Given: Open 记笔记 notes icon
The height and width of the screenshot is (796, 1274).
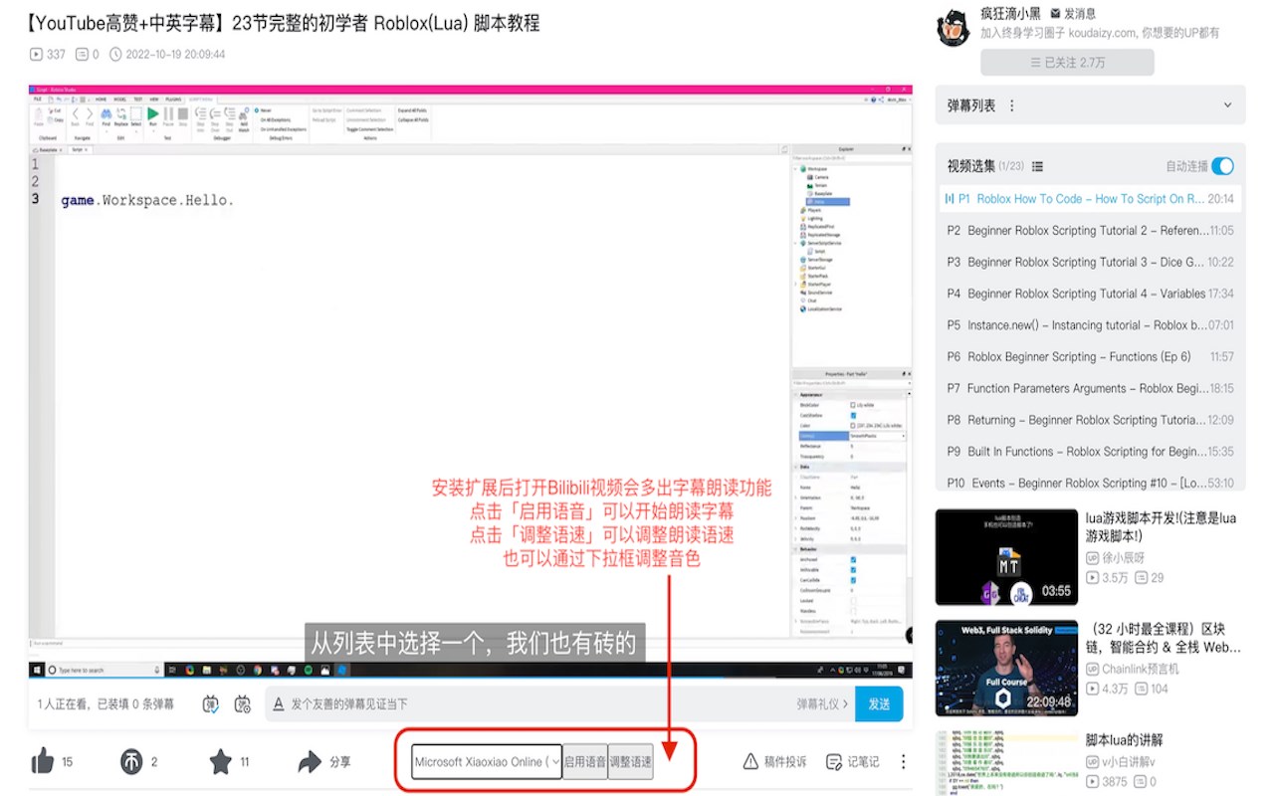Looking at the screenshot, I should (833, 761).
